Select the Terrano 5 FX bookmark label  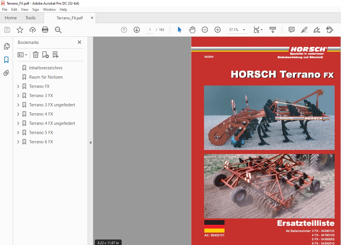[x=41, y=133]
